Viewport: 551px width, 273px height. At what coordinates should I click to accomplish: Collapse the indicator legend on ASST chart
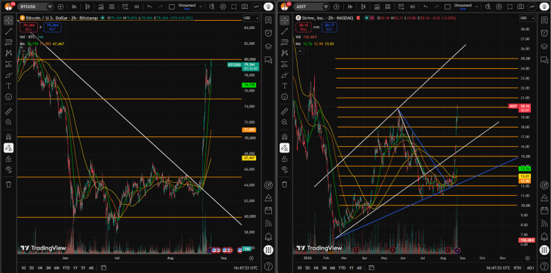click(x=300, y=51)
